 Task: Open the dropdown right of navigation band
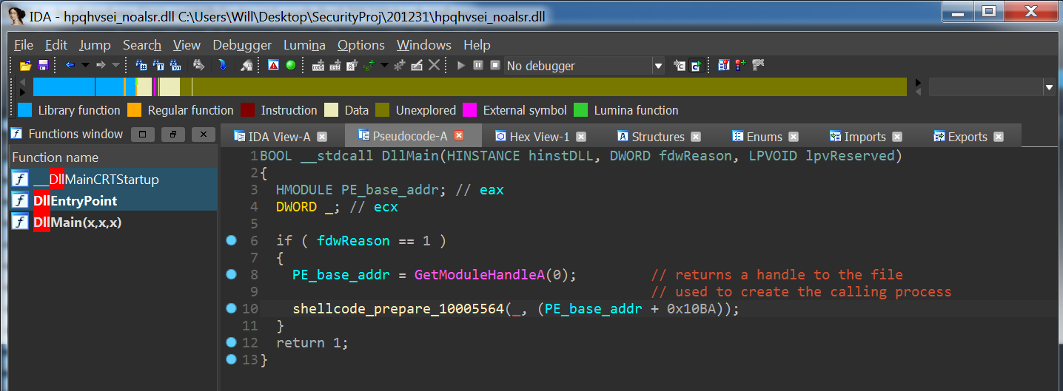[1049, 87]
